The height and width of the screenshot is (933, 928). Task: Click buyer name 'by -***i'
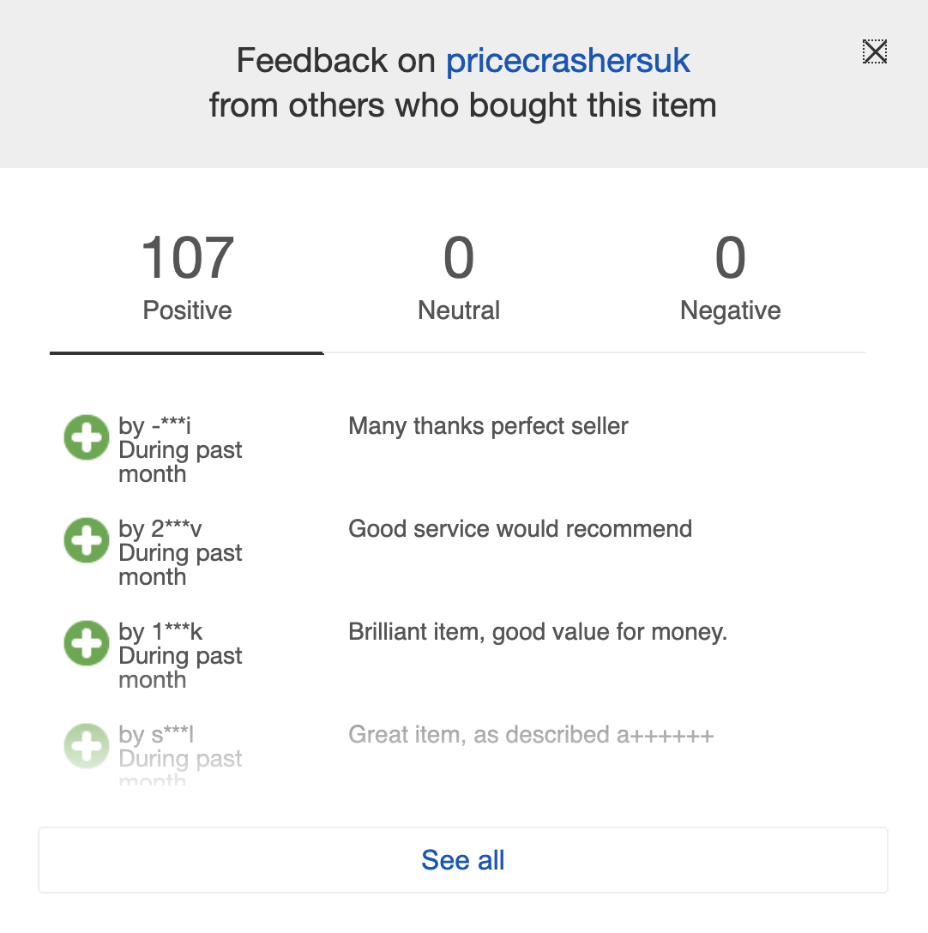[x=154, y=426]
